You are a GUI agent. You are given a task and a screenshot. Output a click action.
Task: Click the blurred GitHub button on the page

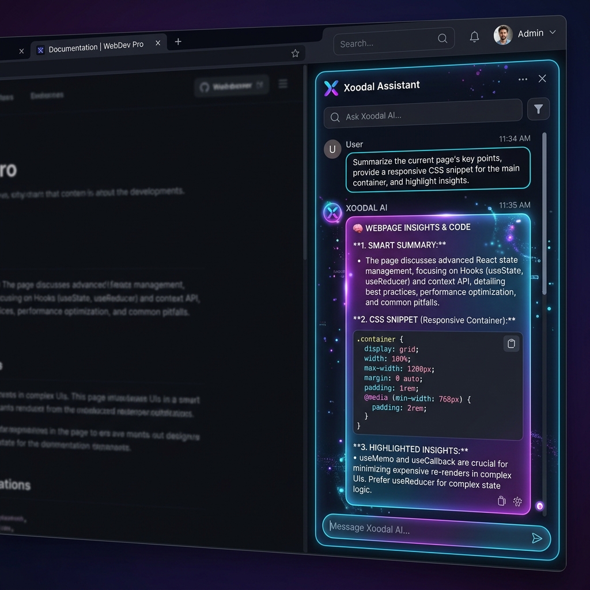(232, 86)
